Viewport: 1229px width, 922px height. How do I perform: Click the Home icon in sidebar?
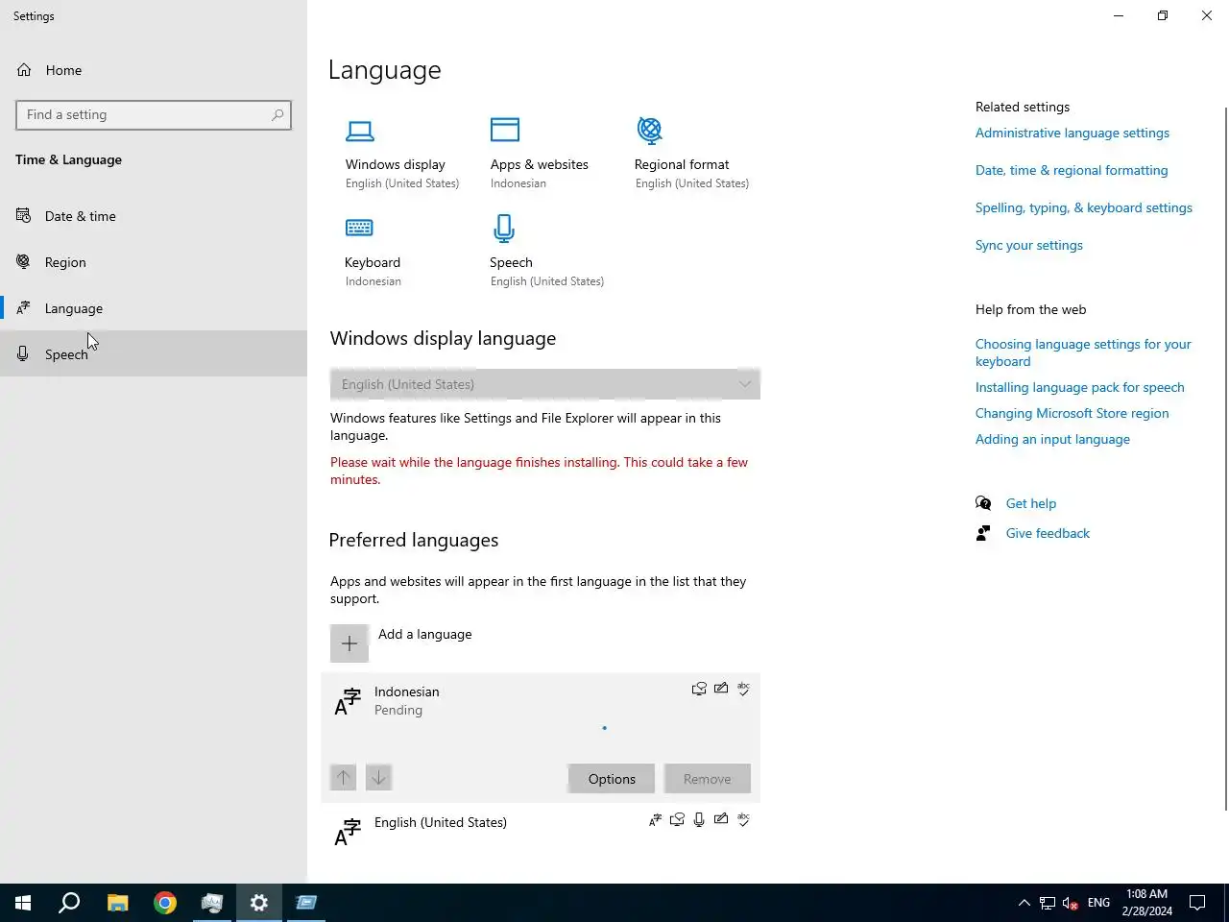[24, 70]
